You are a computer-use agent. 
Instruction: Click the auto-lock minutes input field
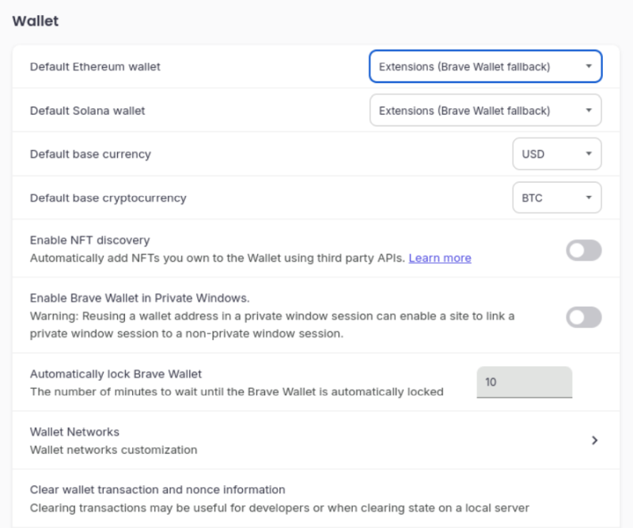click(524, 382)
